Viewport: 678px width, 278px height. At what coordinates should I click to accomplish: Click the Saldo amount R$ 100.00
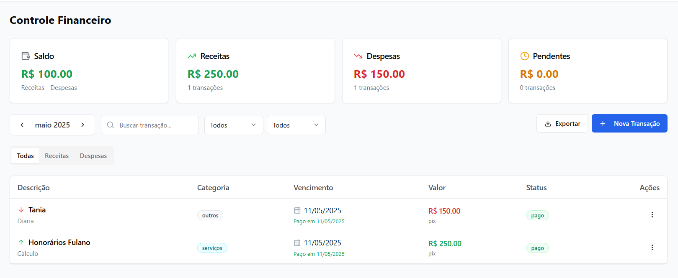[47, 74]
